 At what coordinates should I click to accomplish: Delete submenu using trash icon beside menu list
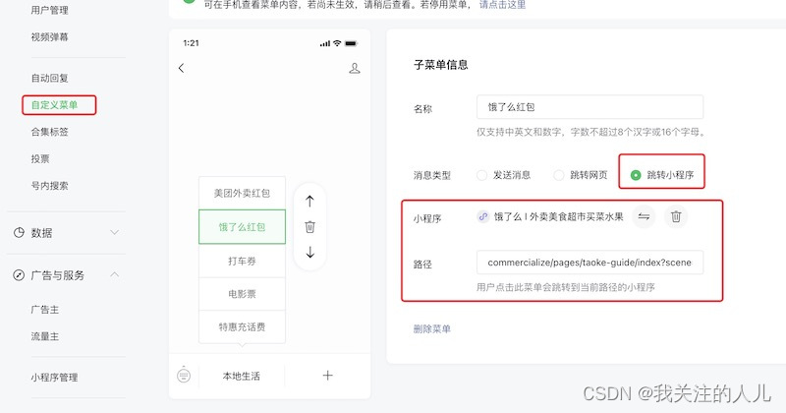coord(309,227)
